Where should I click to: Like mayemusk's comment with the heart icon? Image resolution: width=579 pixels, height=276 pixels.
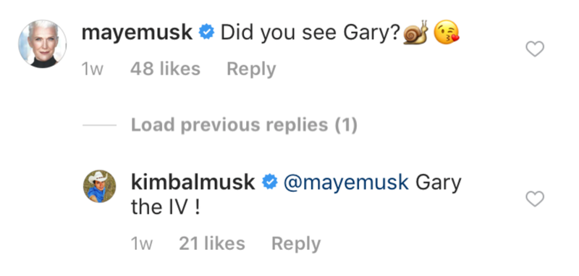[x=535, y=49]
